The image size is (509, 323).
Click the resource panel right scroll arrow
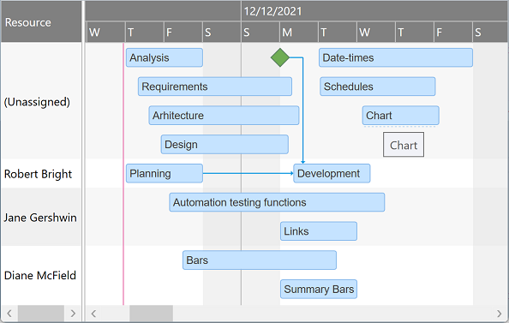coord(73,314)
